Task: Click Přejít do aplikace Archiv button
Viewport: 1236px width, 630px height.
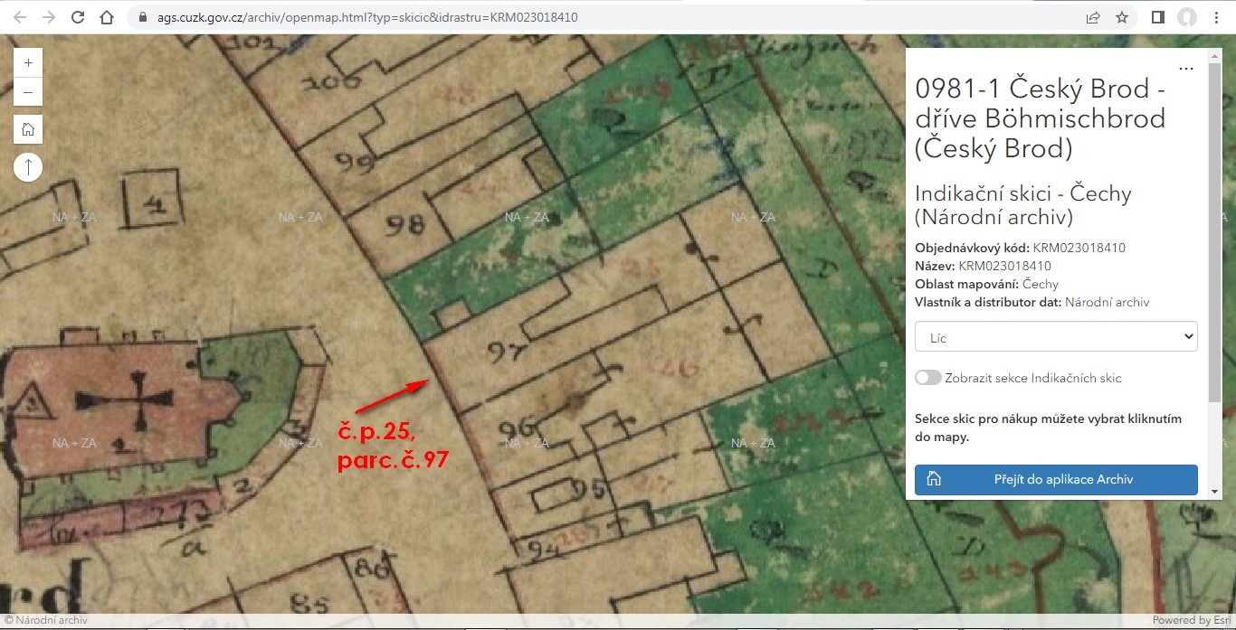Action: [x=1056, y=480]
